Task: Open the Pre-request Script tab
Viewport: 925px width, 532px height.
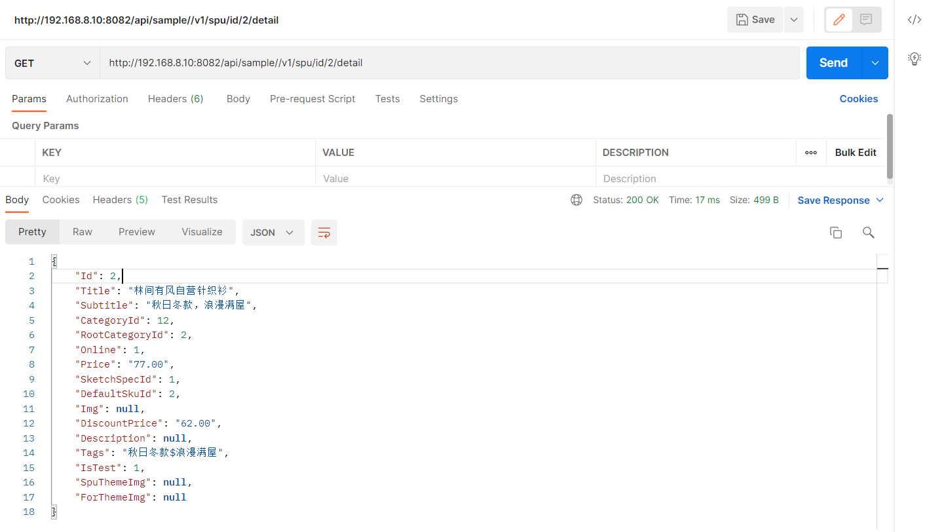Action: pos(312,99)
